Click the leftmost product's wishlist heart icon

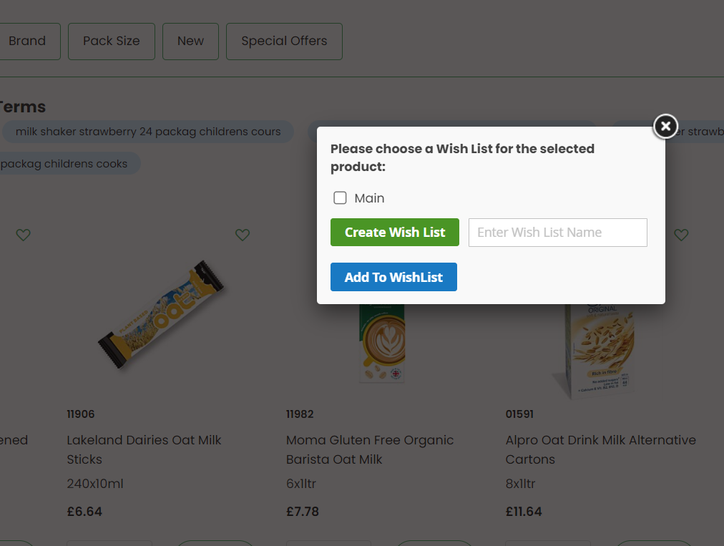tap(24, 235)
